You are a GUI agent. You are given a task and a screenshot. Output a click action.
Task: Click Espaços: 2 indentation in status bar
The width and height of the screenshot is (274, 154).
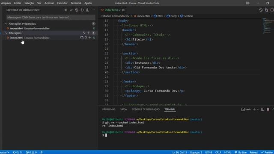pyautogui.click(x=196, y=152)
